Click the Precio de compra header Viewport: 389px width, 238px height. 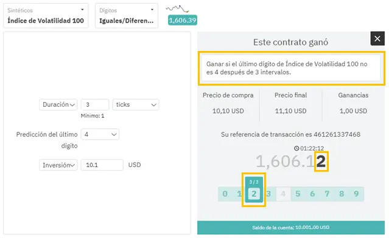click(228, 95)
